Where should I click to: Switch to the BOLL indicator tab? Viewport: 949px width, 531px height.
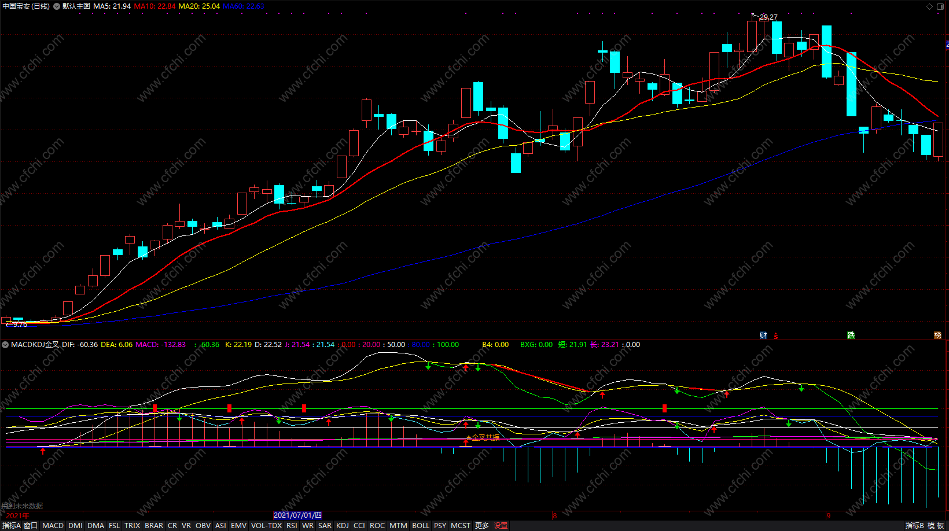[x=421, y=526]
